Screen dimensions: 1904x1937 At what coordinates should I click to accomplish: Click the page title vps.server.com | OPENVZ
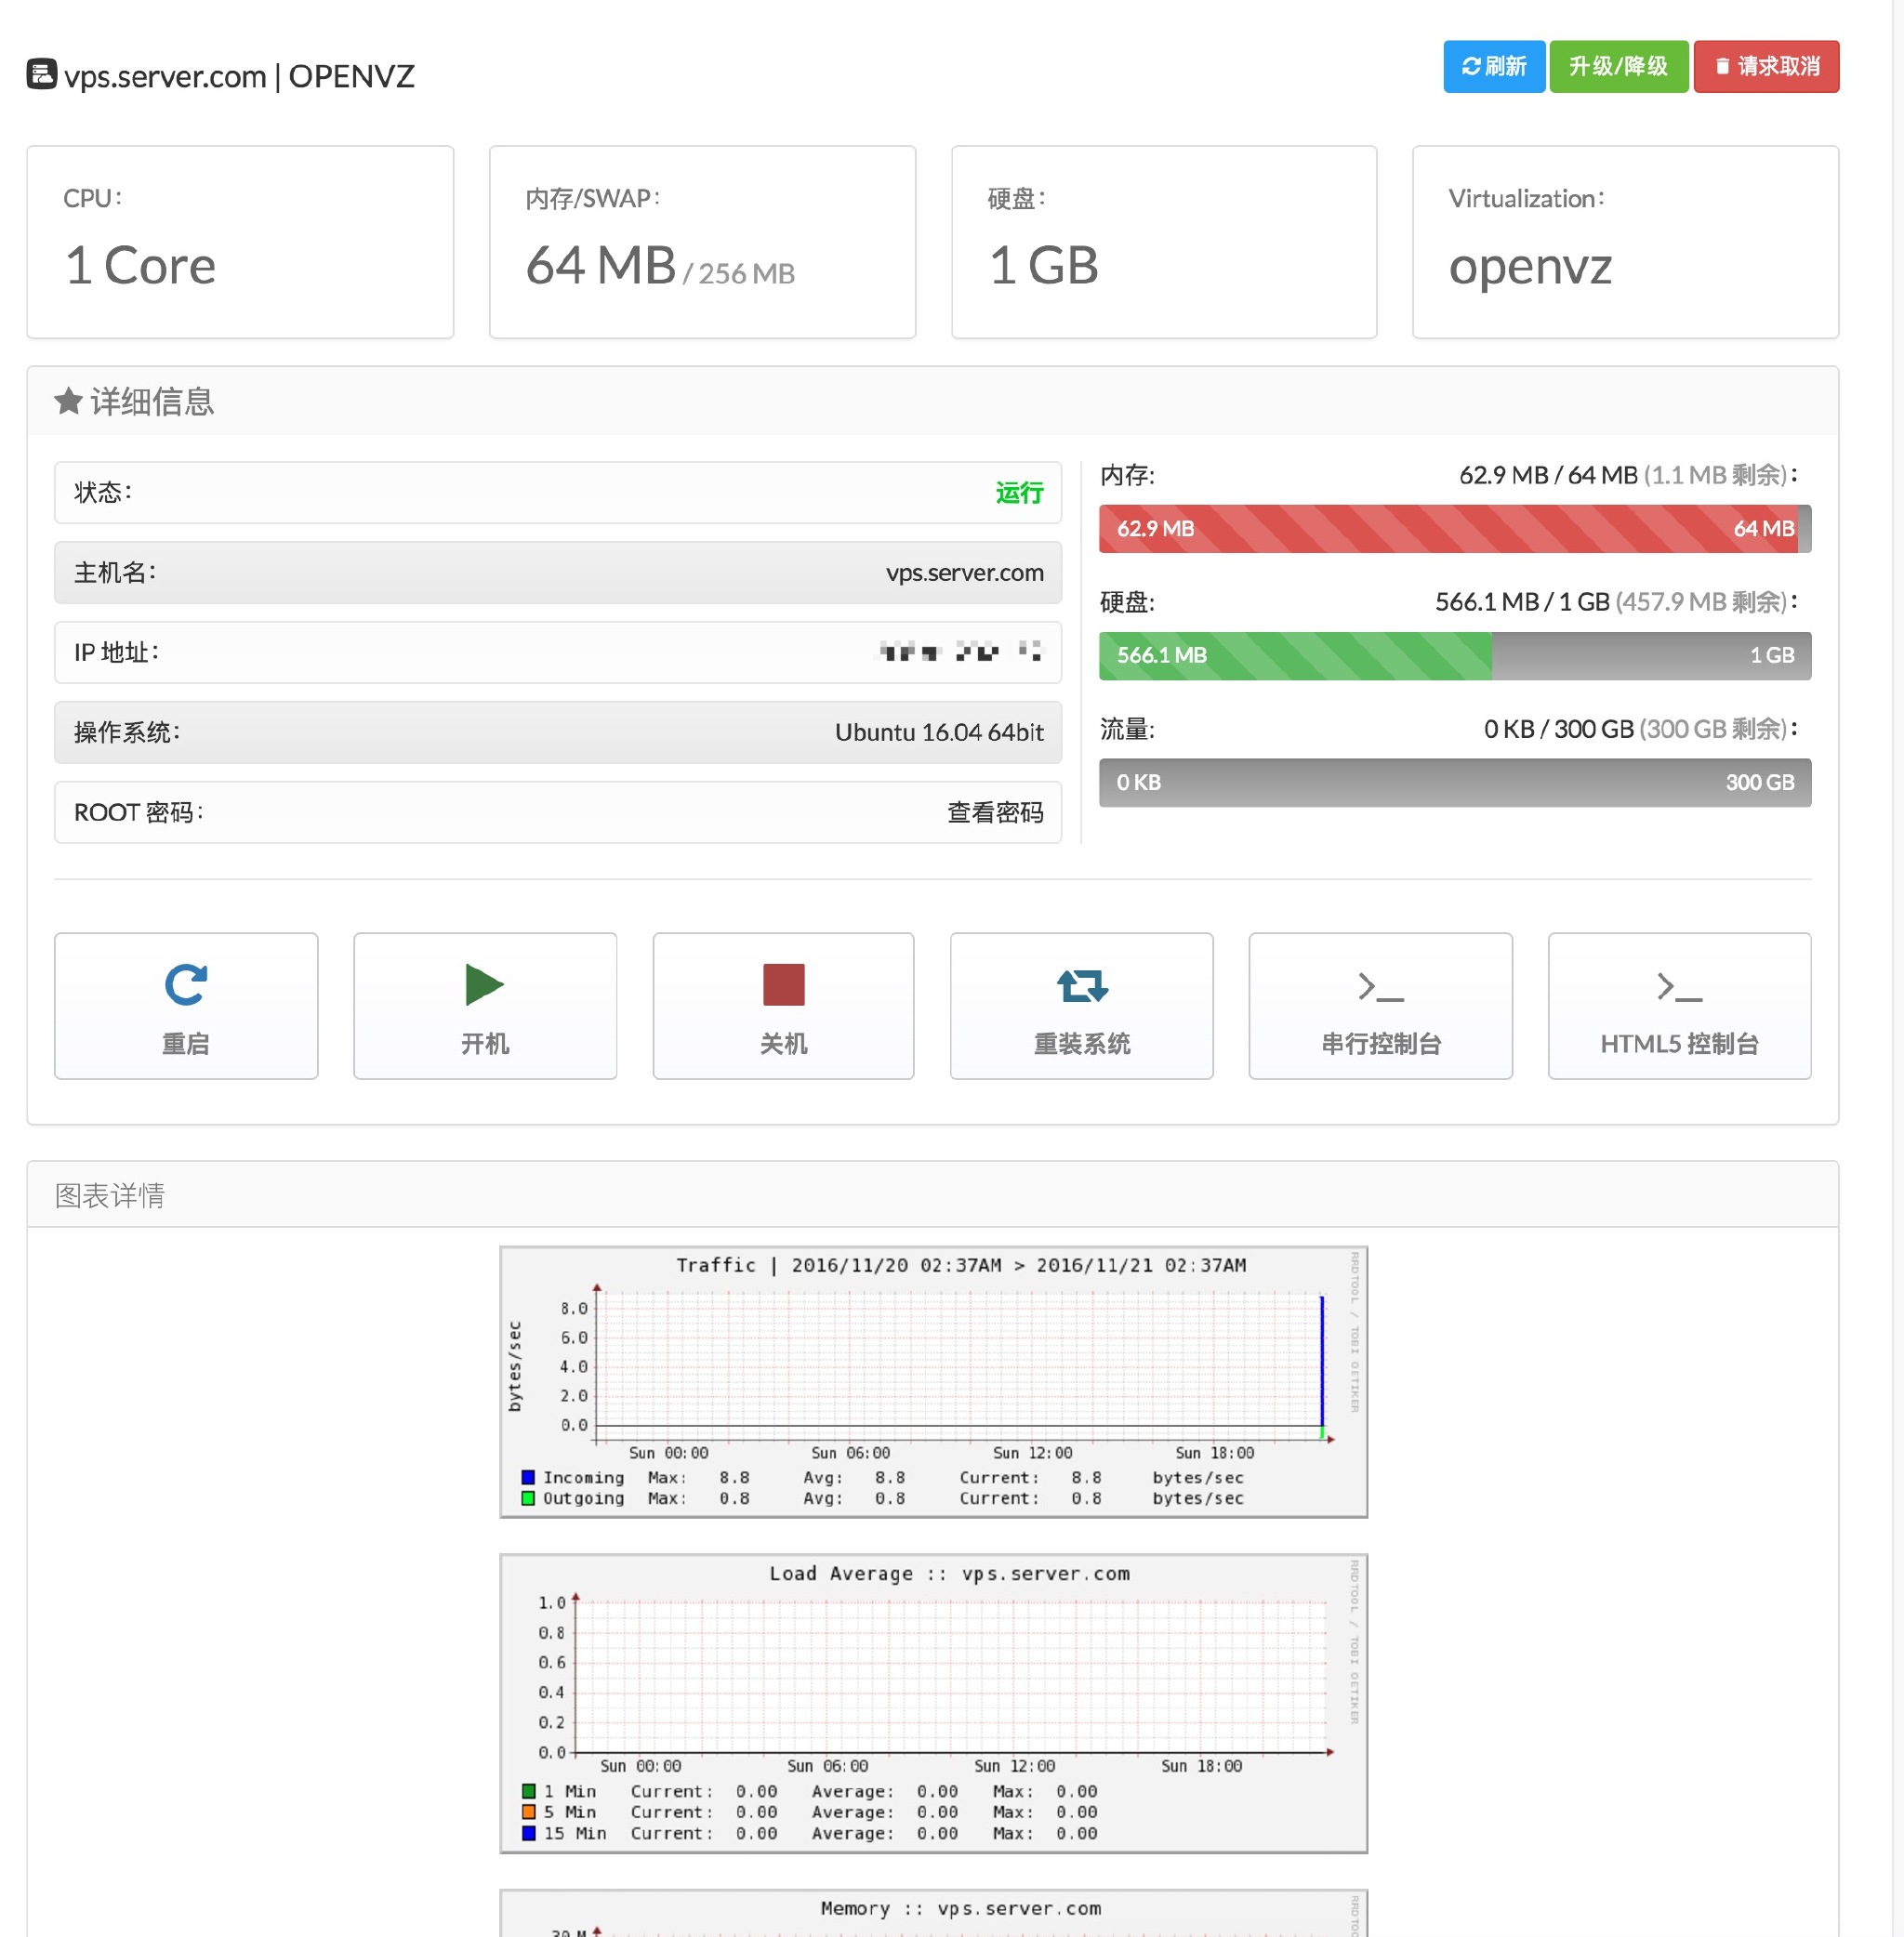pyautogui.click(x=239, y=76)
